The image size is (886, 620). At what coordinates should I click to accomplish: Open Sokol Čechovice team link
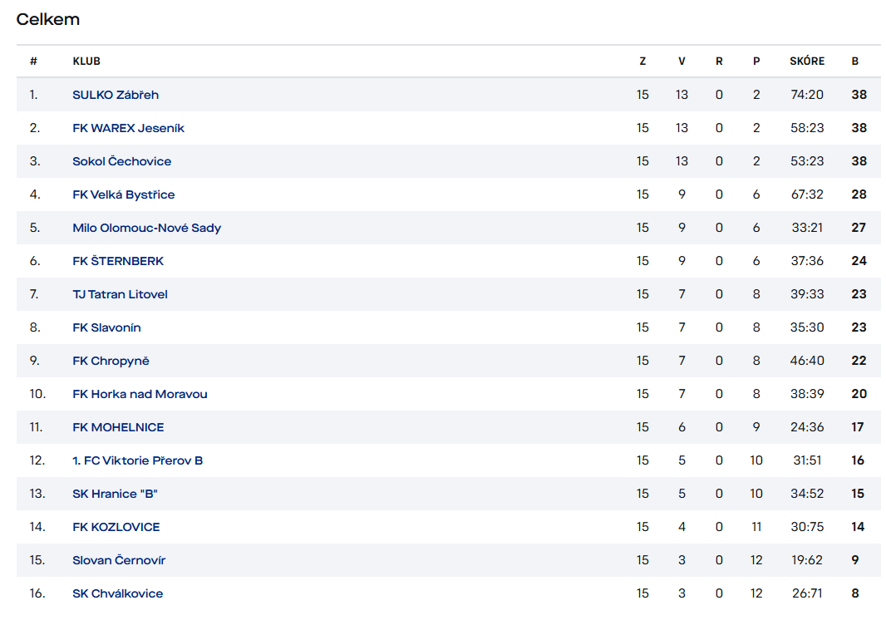tap(121, 161)
